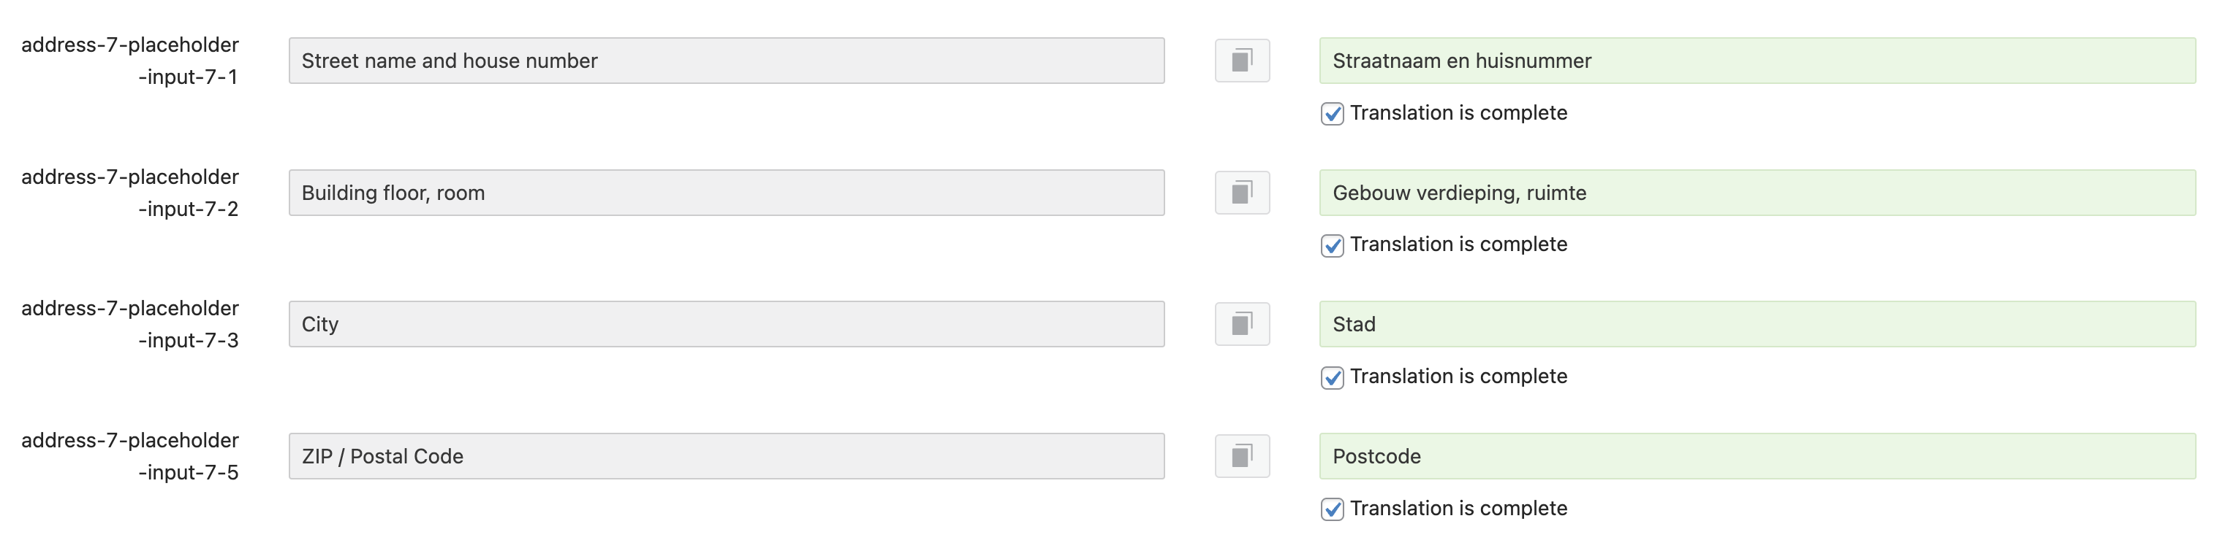Image resolution: width=2228 pixels, height=559 pixels.
Task: Toggle Translation is complete checkbox under Stad
Action: pyautogui.click(x=1332, y=377)
